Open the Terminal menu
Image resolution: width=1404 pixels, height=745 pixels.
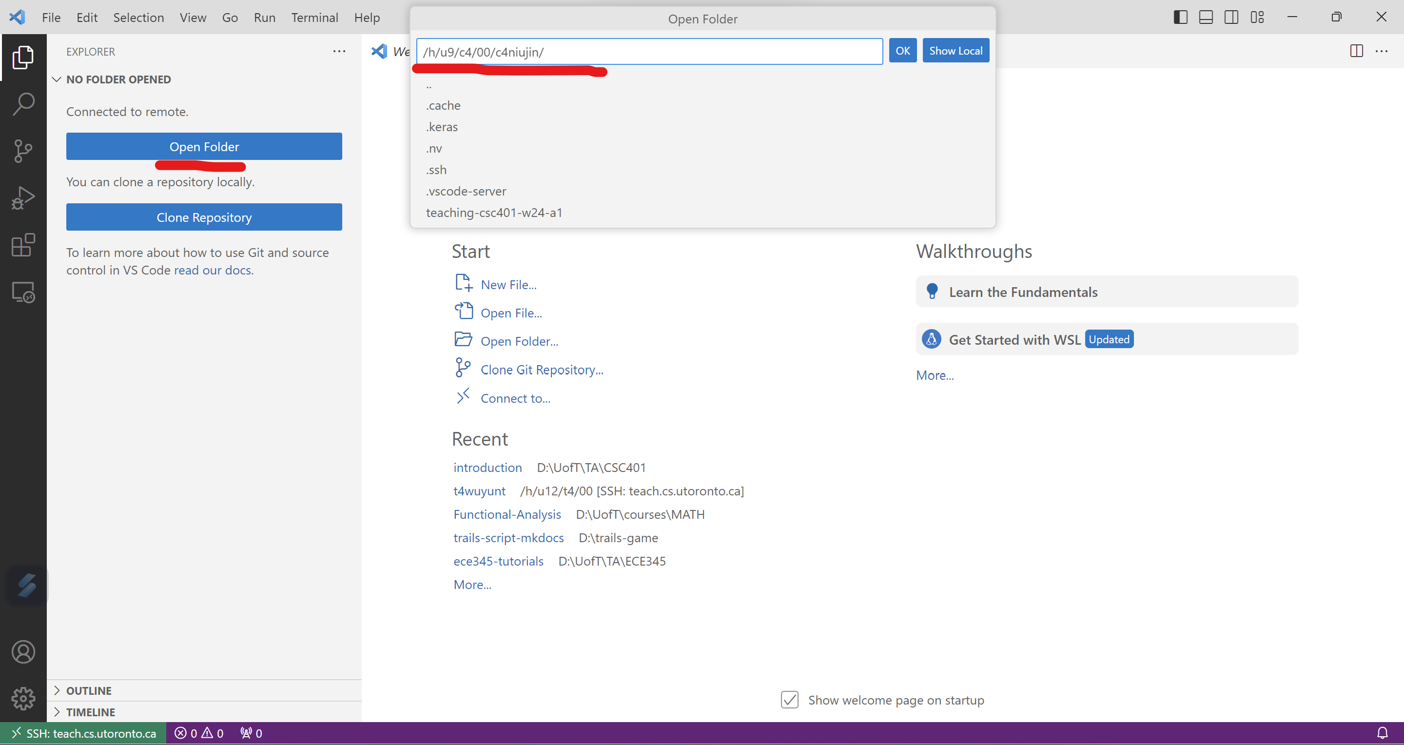pyautogui.click(x=314, y=18)
